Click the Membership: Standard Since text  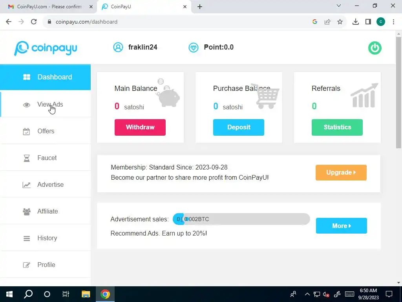click(x=169, y=167)
